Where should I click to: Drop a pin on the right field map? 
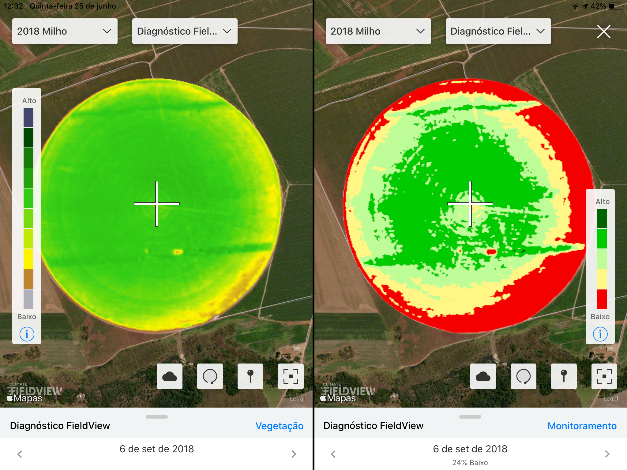(564, 376)
